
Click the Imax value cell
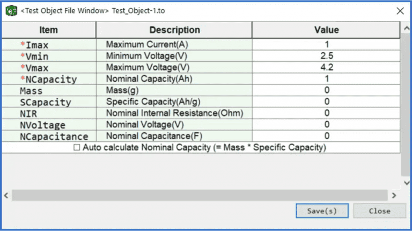pos(326,45)
